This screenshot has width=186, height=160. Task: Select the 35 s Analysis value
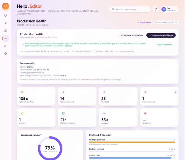point(105,120)
